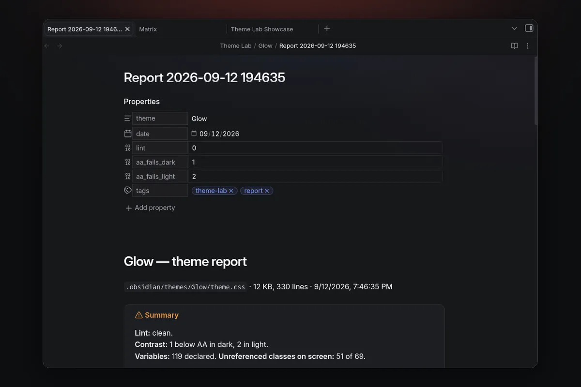Screen dimensions: 581x387
Task: Open more options vertical dots menu
Action: tap(527, 46)
